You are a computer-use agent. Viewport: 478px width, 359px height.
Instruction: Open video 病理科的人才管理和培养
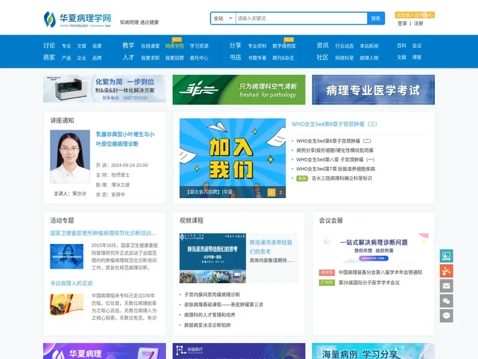pos(209,314)
